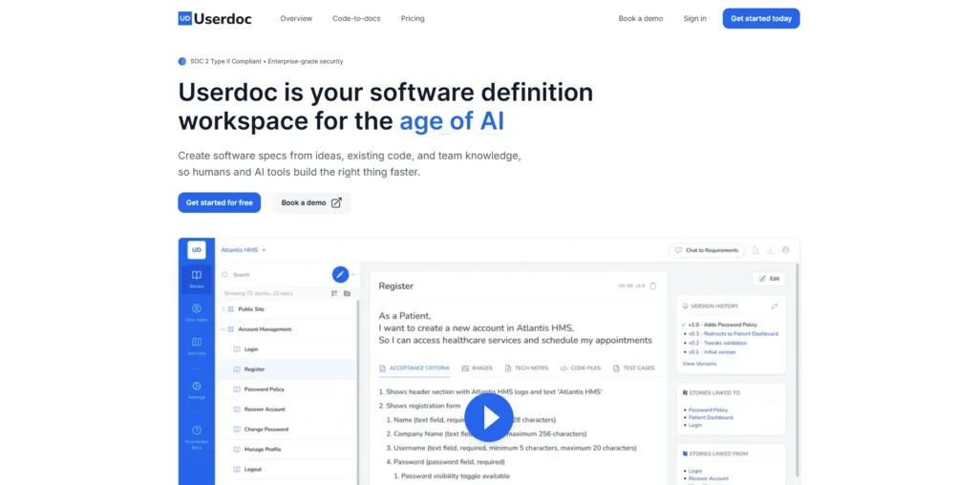Switch to the Acceptance Criteria tab

pos(415,368)
